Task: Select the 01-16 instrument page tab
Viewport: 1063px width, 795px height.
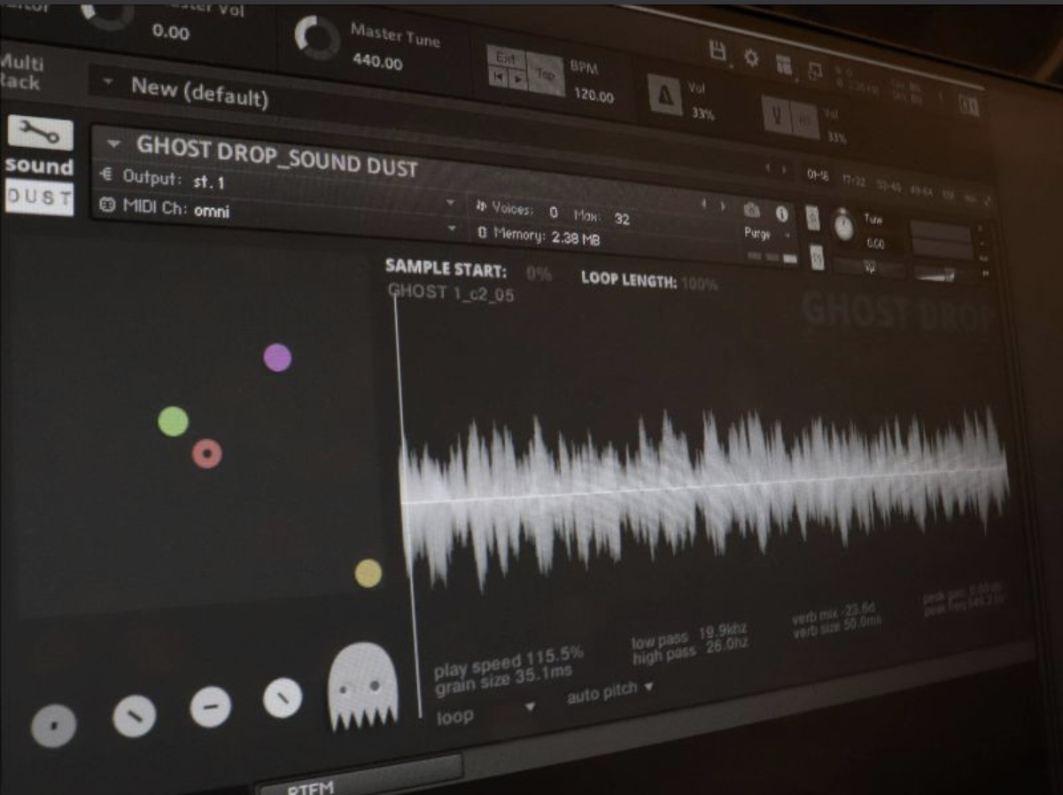Action: pyautogui.click(x=818, y=175)
